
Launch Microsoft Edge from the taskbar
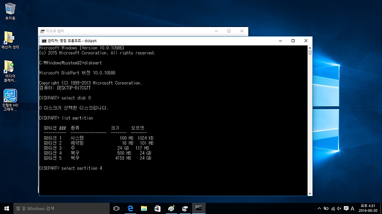point(131,208)
